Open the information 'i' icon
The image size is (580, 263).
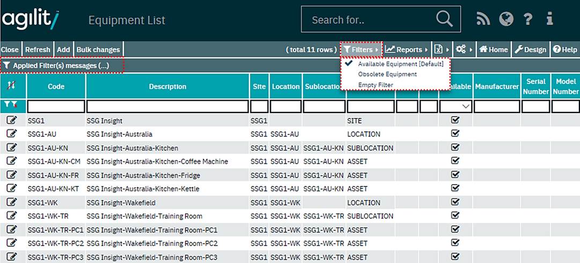[x=549, y=20]
